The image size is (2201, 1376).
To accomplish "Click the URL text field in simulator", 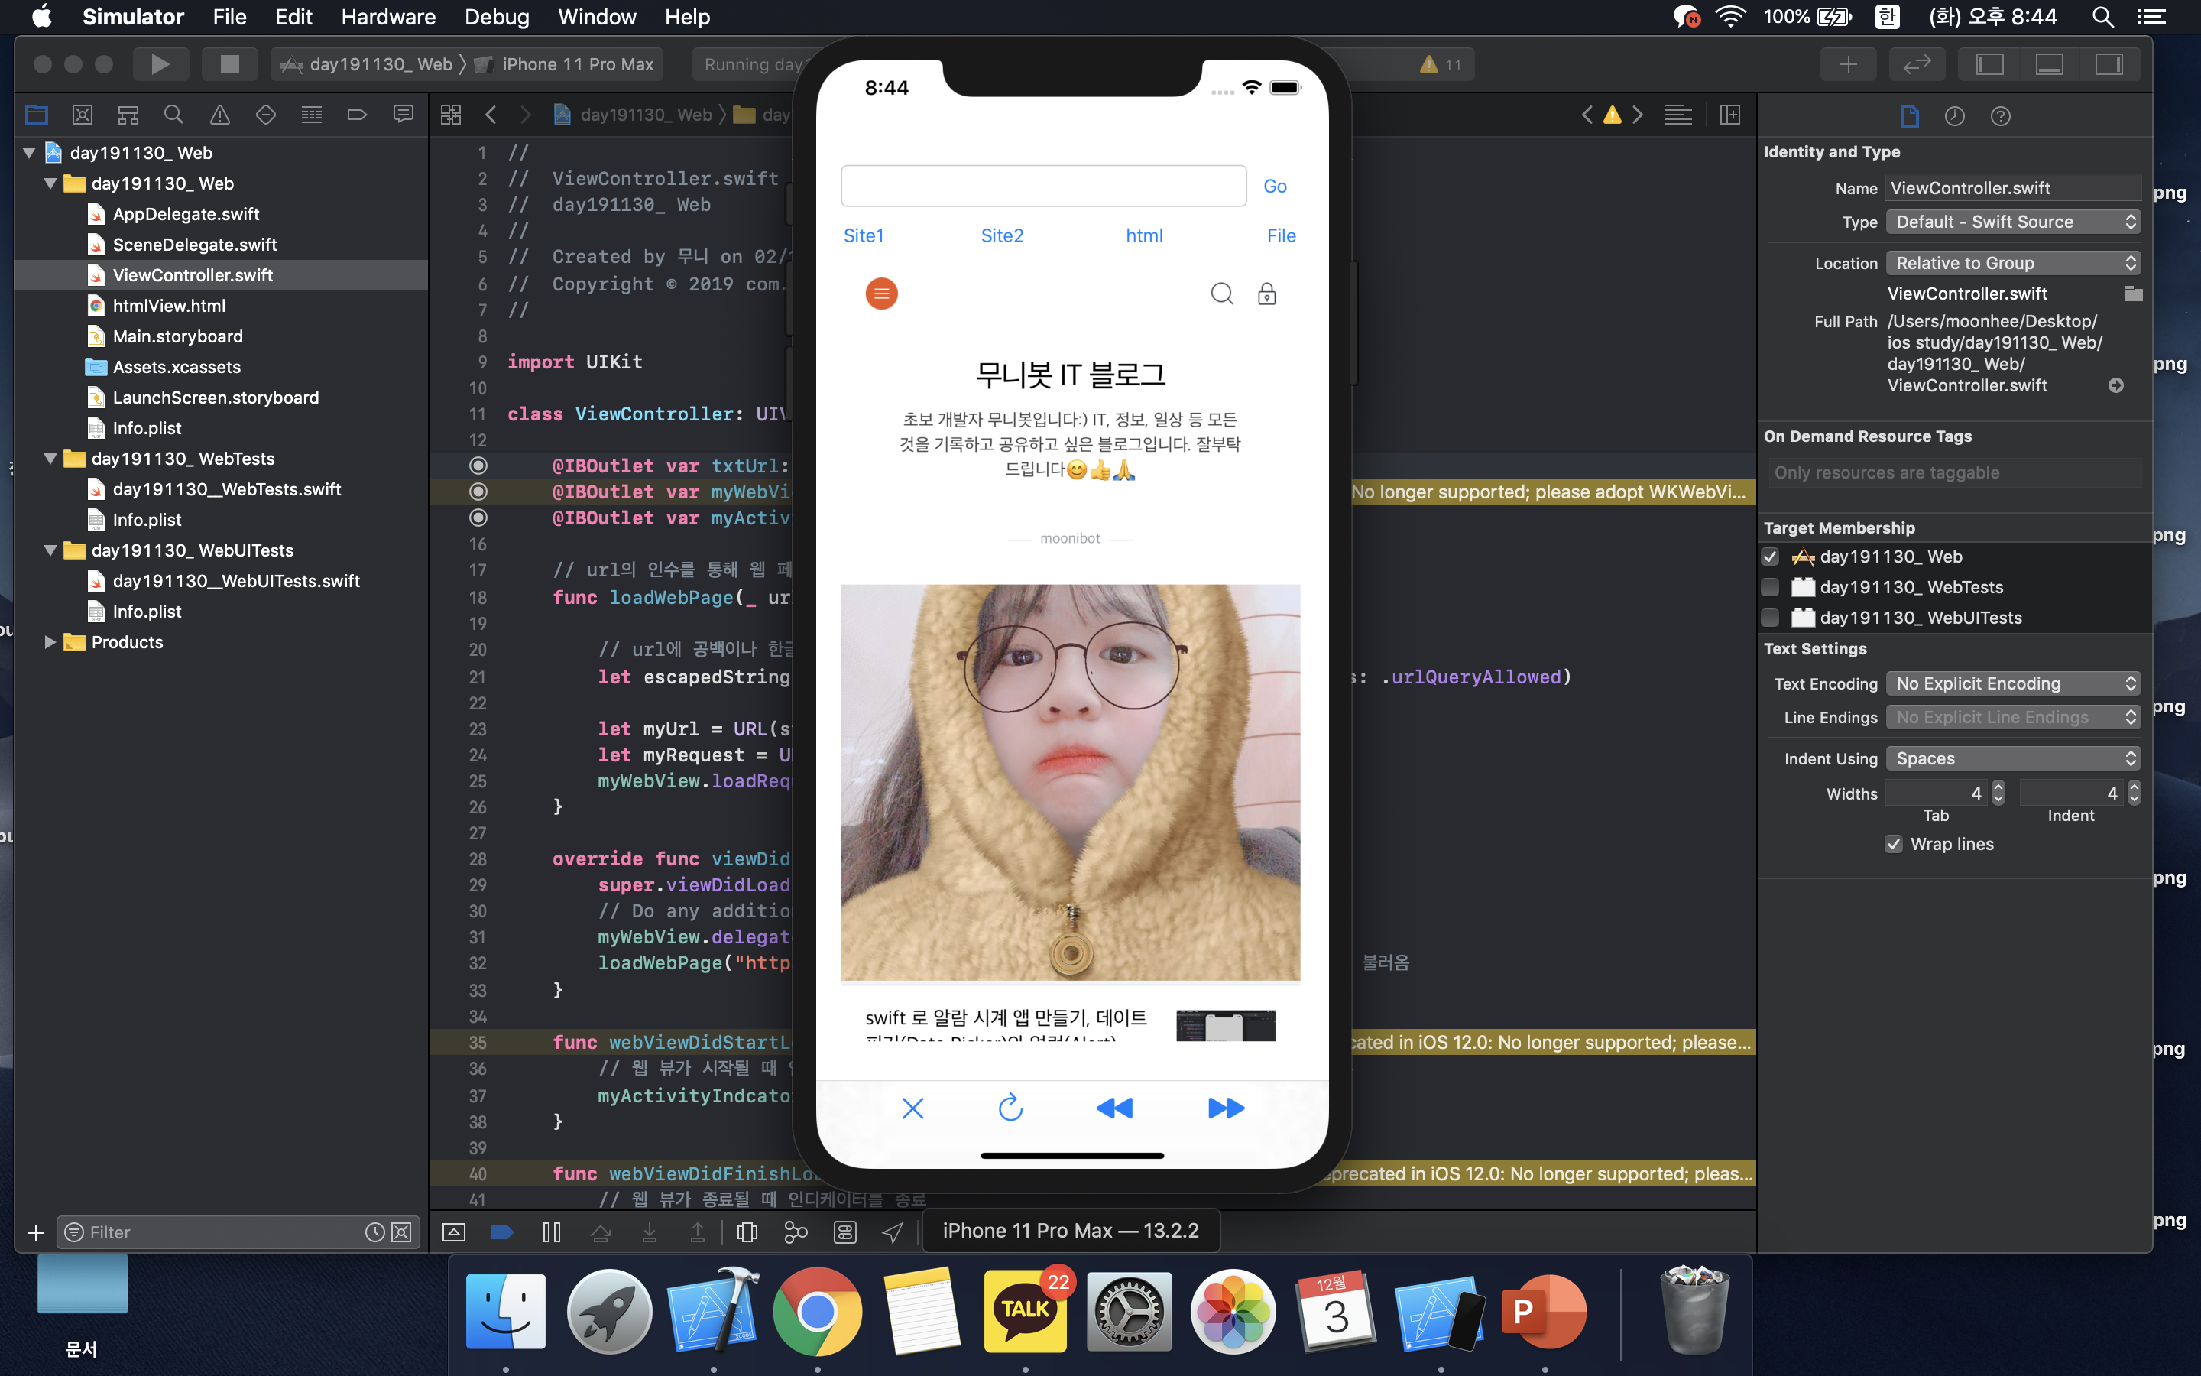I will tap(1042, 187).
